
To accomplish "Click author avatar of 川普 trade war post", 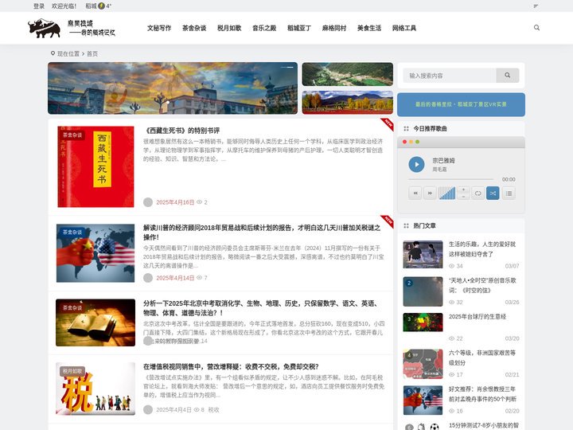I will point(148,278).
